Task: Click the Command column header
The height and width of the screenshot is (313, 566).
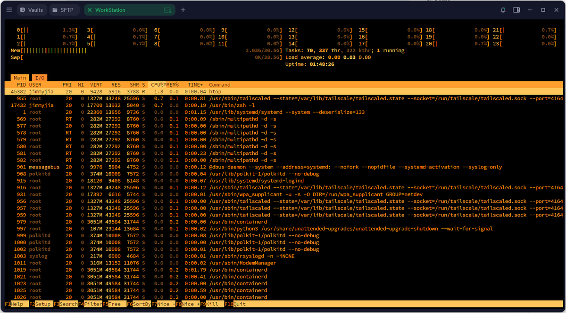Action: [219, 85]
